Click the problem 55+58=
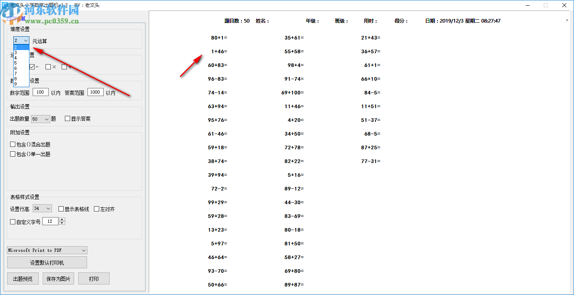Screen dimensions: 574x295 pos(294,51)
